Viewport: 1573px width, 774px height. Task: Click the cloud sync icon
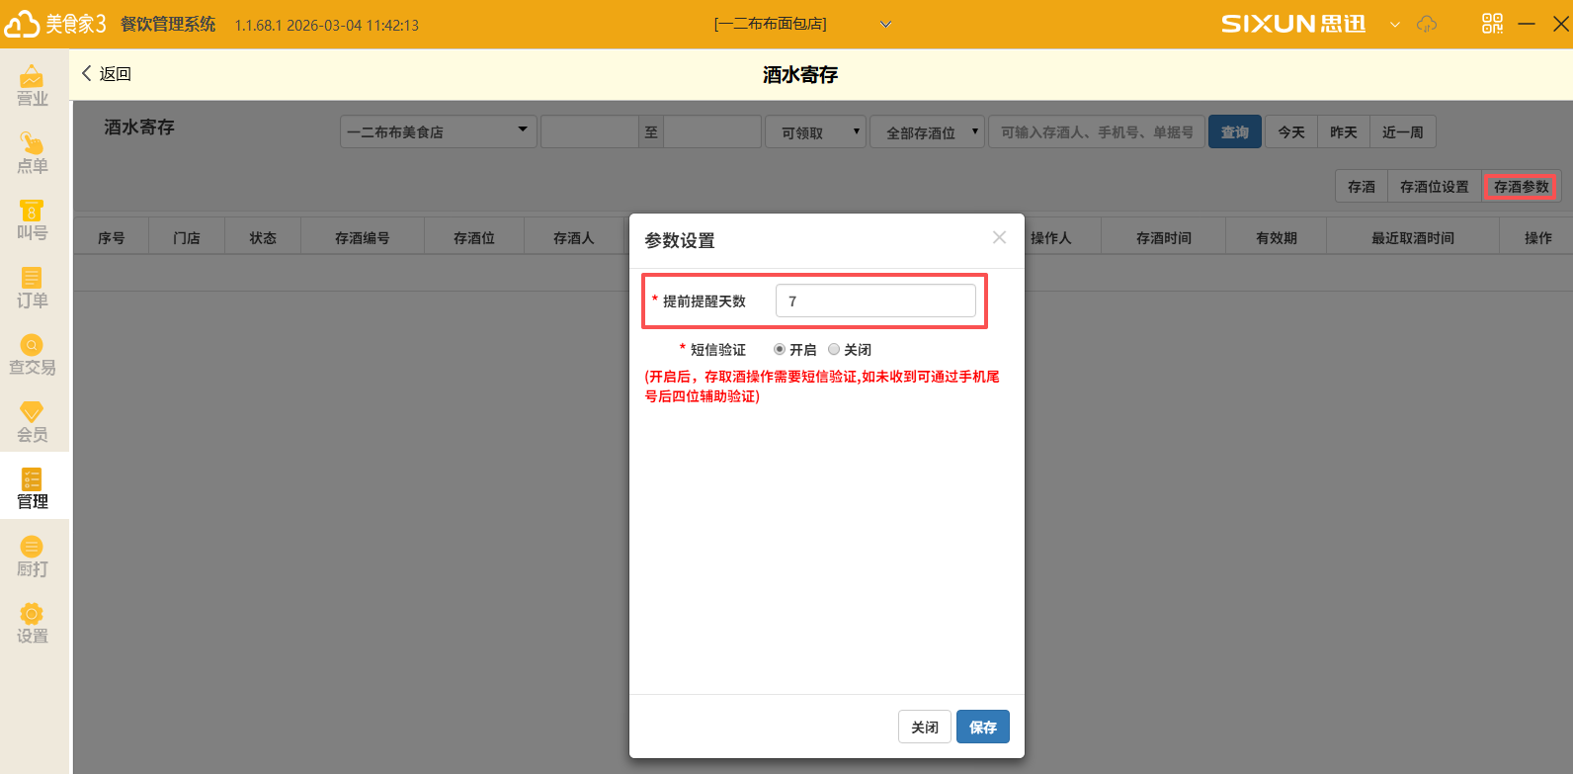1427,24
